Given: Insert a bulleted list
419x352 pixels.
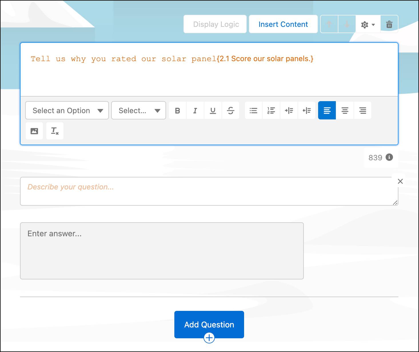Looking at the screenshot, I should point(253,110).
